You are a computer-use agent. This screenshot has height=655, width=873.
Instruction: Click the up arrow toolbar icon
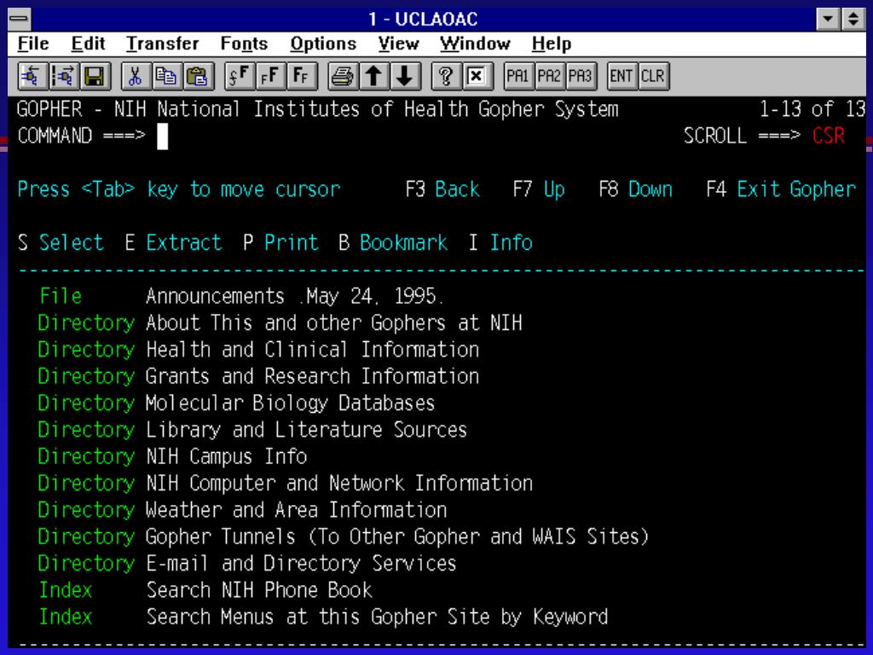point(373,76)
